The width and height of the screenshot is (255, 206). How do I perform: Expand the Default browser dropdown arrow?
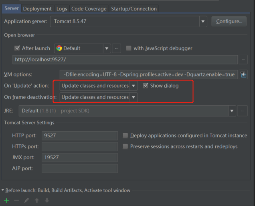point(107,48)
